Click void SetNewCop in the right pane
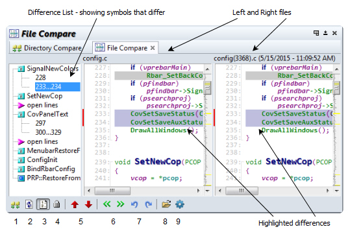This screenshot has height=236, width=350. (289, 161)
